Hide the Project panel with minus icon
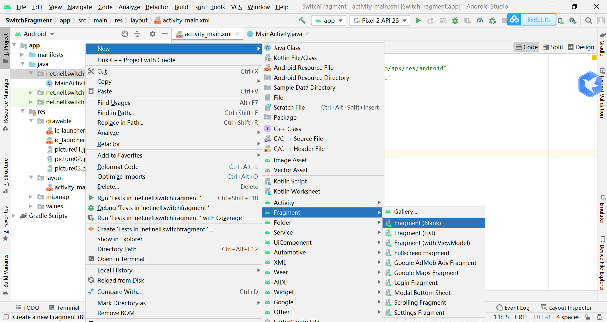 pos(165,34)
